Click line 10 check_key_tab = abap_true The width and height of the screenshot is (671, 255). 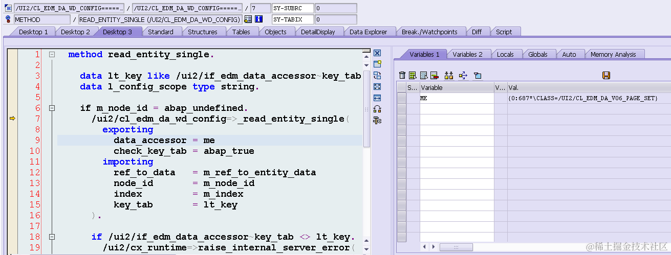tap(184, 151)
